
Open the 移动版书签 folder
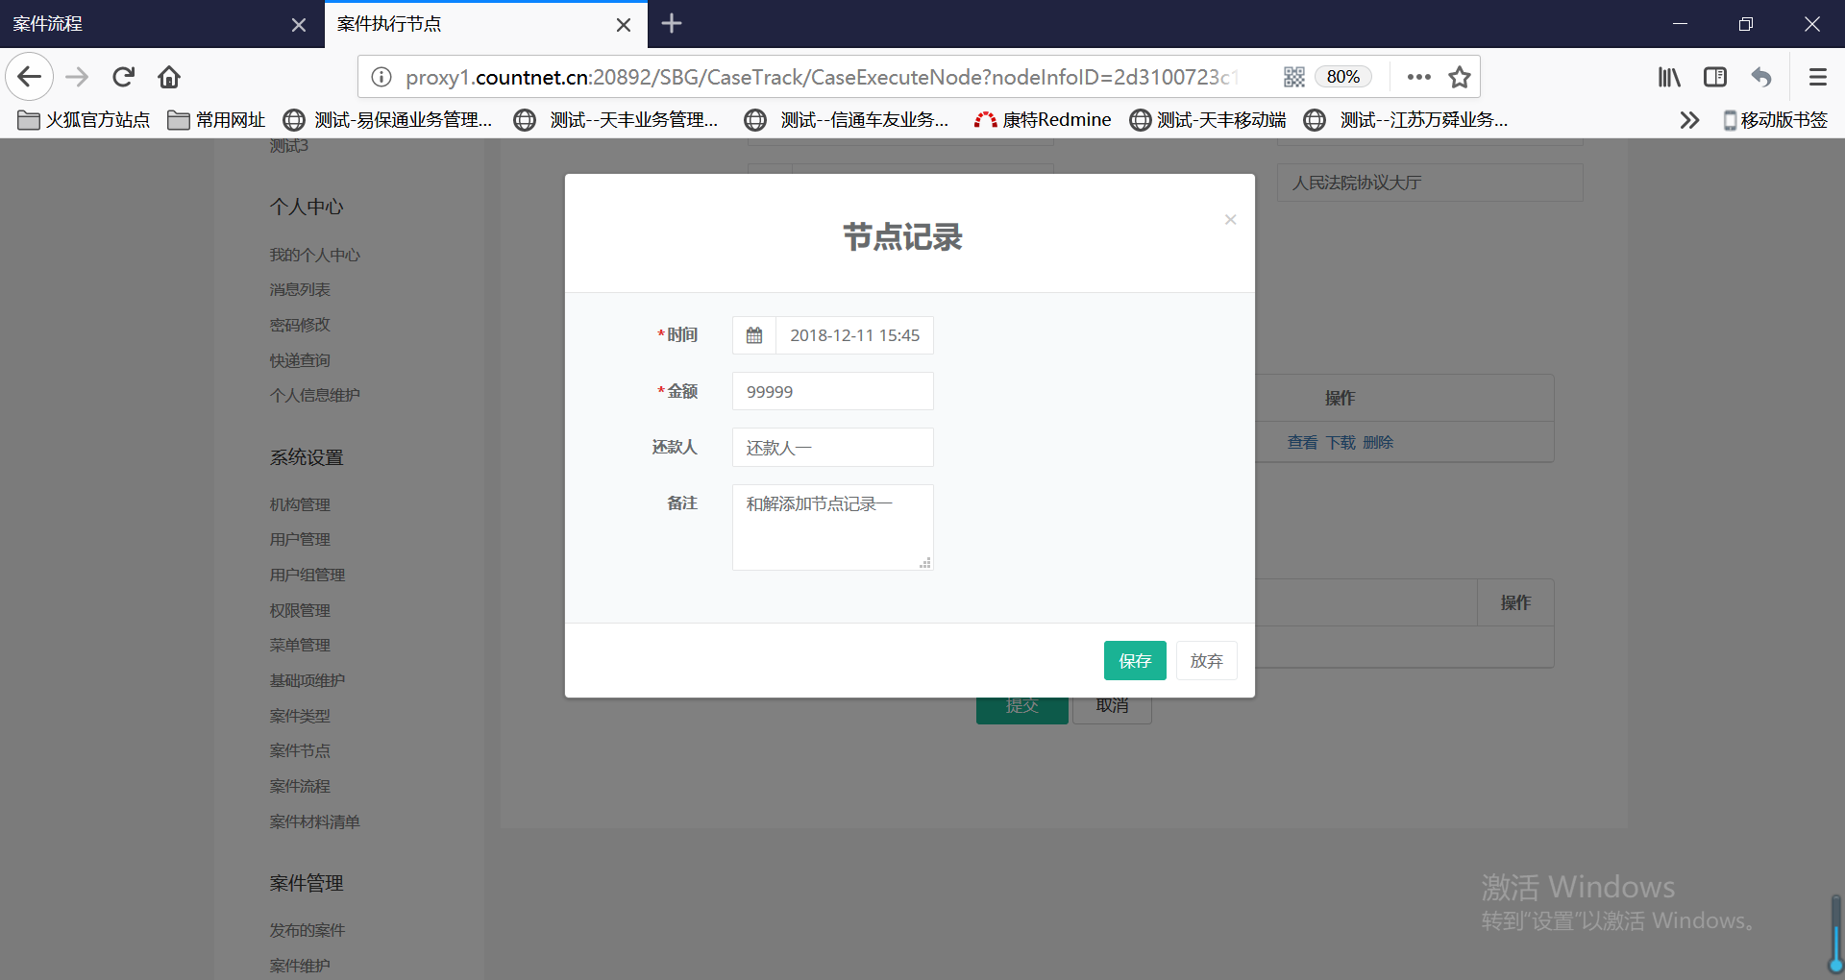click(1775, 120)
